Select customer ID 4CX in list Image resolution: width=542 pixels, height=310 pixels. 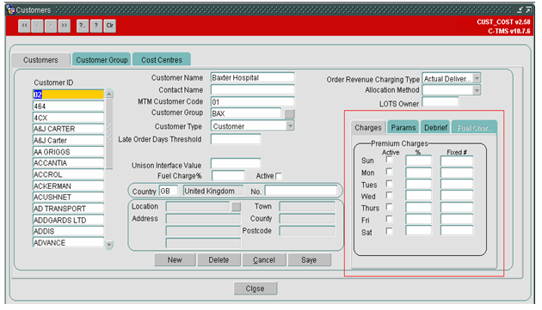[x=69, y=118]
